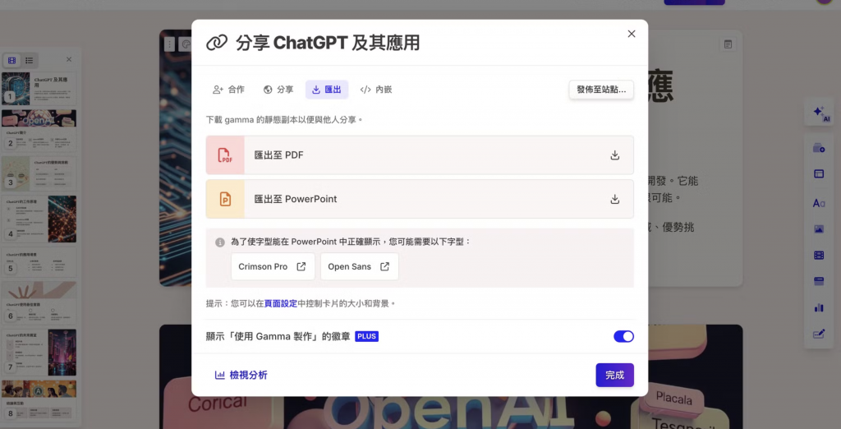Image resolution: width=841 pixels, height=429 pixels.
Task: Click the card notes icon at top right
Action: (728, 44)
